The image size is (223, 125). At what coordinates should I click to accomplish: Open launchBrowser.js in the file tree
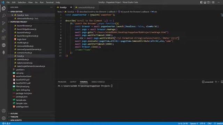coord(24,26)
